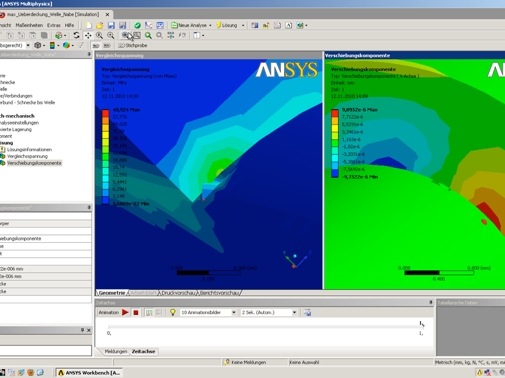Set the isometric ISO view

coord(171,35)
